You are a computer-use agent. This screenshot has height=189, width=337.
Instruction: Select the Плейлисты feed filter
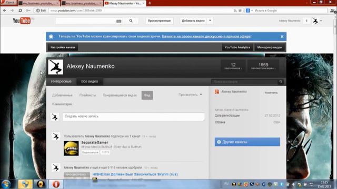pos(87,95)
